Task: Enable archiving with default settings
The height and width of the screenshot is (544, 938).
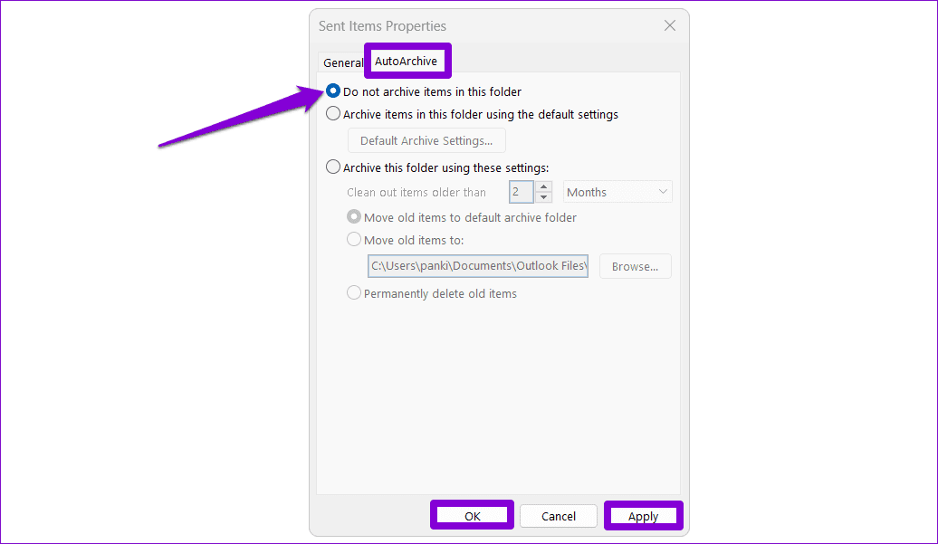Action: pyautogui.click(x=333, y=114)
